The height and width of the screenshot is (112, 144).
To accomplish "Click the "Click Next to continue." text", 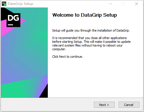I will 68,57.
